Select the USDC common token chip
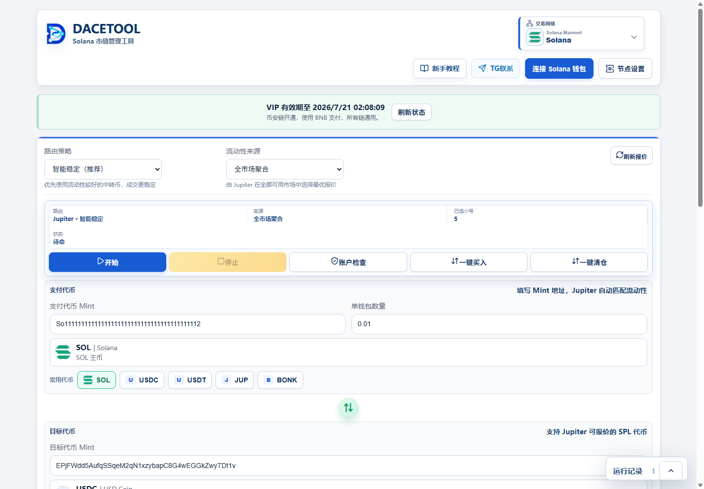This screenshot has height=489, width=704. (142, 380)
